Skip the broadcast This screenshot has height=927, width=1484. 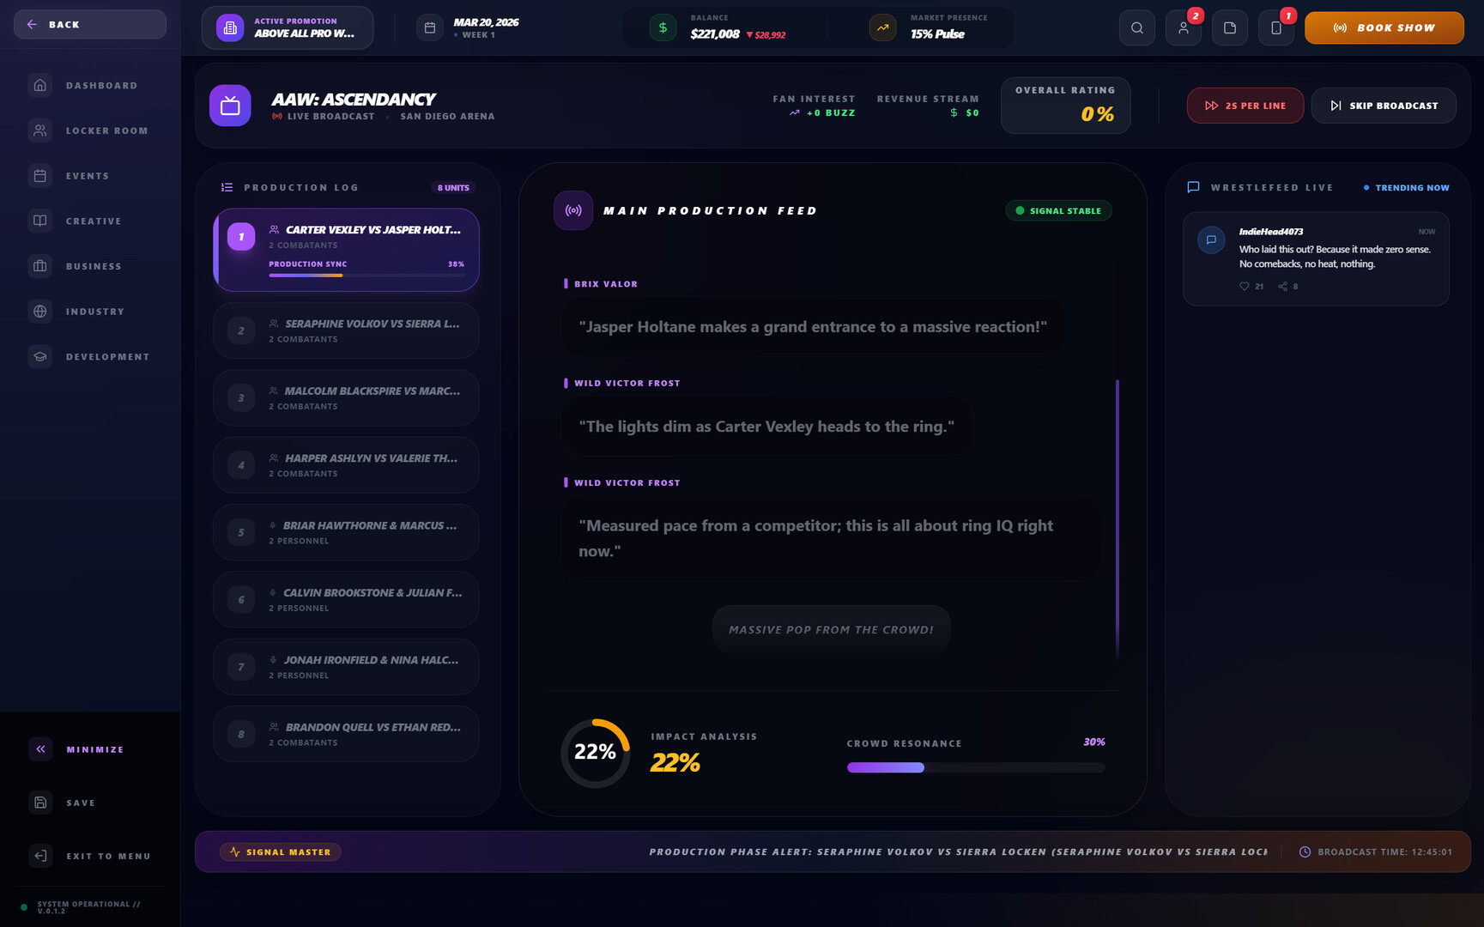pos(1383,106)
